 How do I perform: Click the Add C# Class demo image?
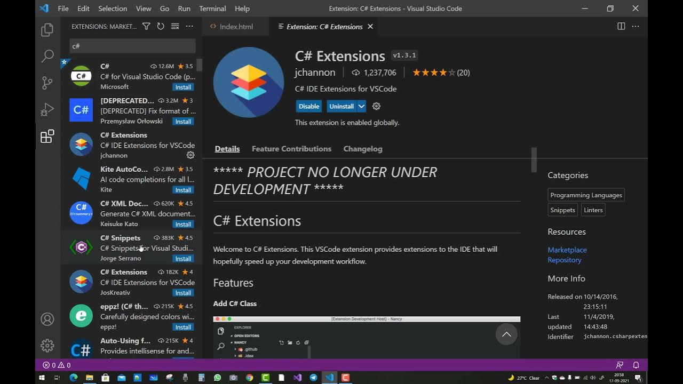[367, 337]
